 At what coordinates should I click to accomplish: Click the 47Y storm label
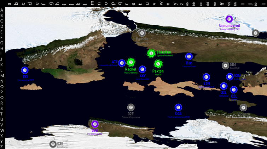click(x=115, y=62)
